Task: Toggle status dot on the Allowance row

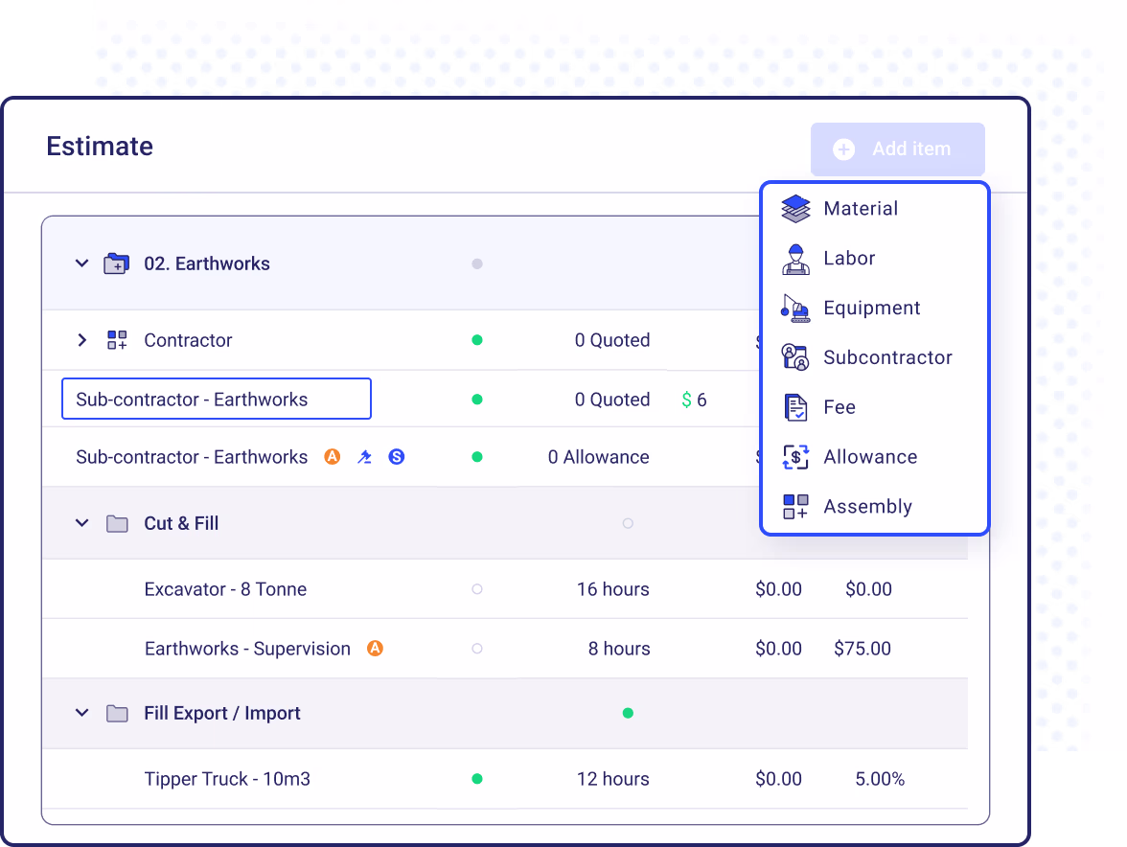Action: pyautogui.click(x=477, y=457)
